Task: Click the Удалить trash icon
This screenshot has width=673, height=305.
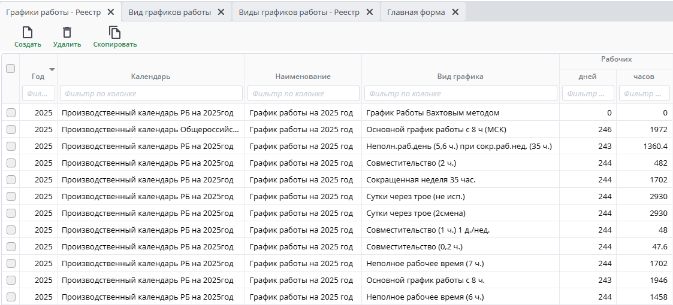Action: [x=67, y=32]
